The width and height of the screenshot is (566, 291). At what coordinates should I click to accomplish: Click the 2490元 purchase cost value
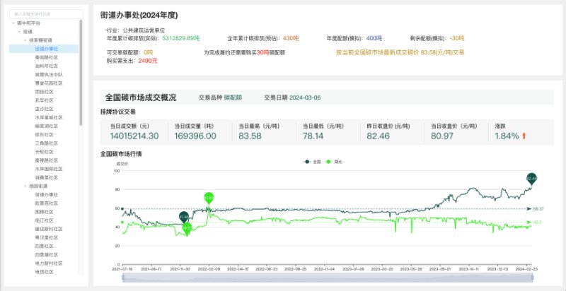click(148, 61)
